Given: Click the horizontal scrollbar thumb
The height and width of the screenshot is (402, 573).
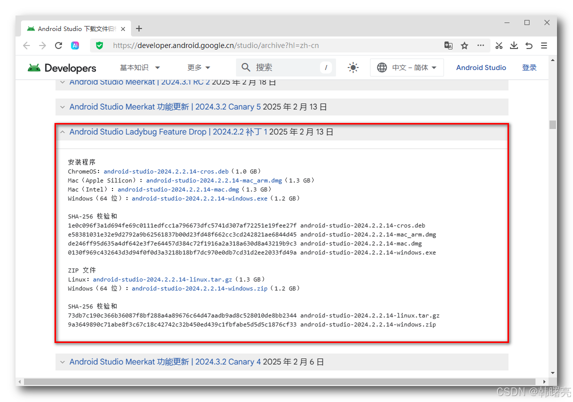Looking at the screenshot, I should (x=279, y=382).
